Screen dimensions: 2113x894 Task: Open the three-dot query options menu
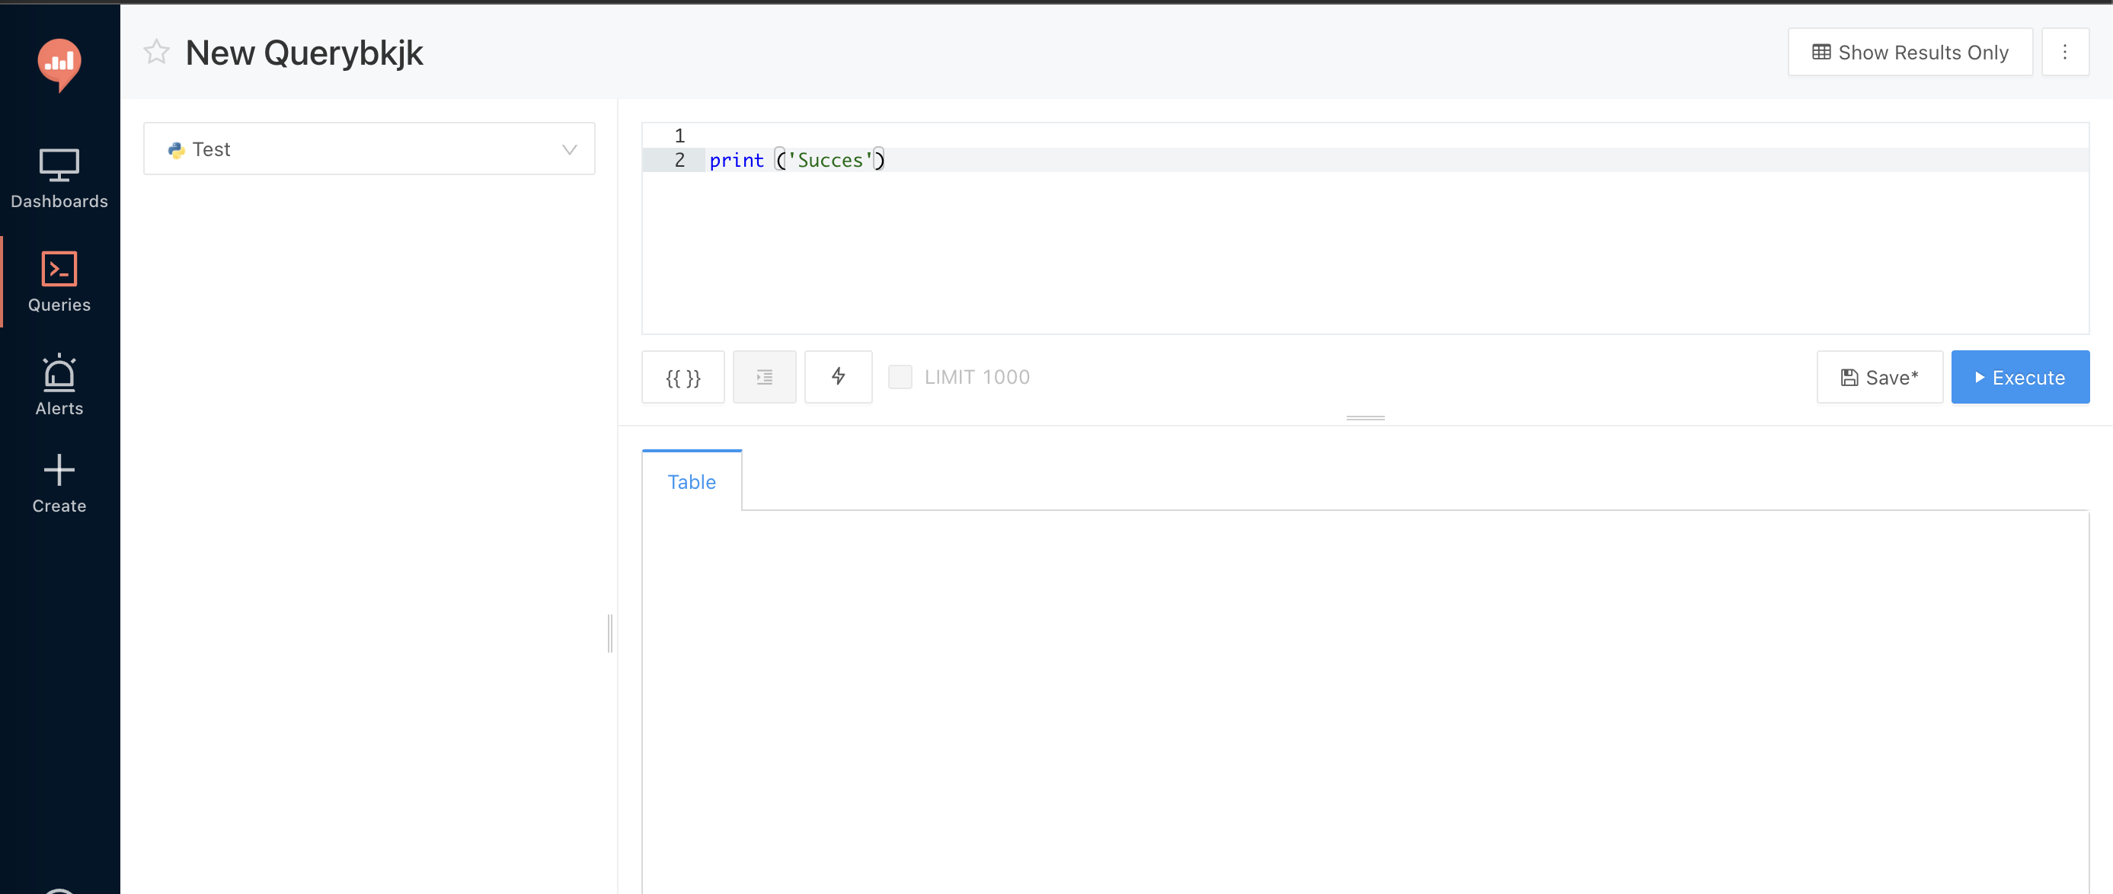[x=2064, y=53]
